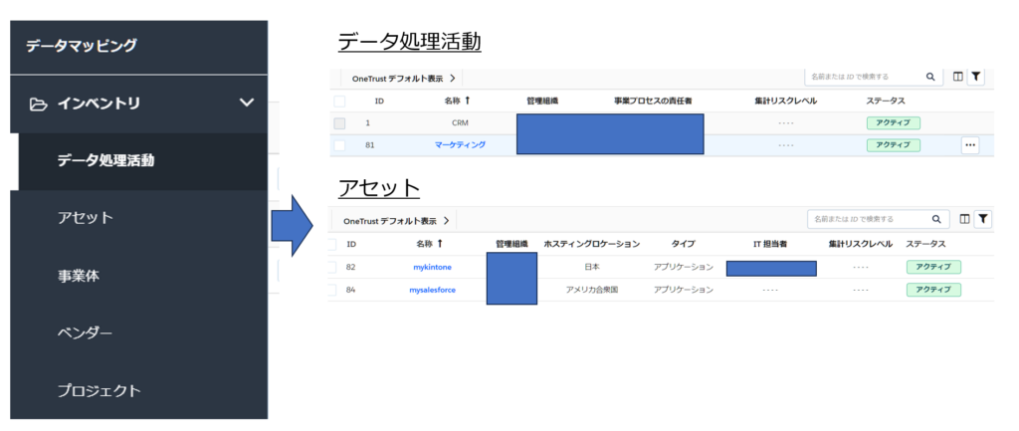Open column settings icon in the アセット table
Image resolution: width=1019 pixels, height=431 pixels.
(962, 219)
